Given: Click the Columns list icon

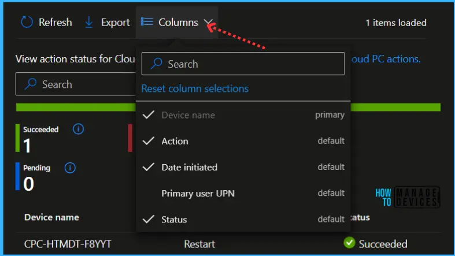Looking at the screenshot, I should click(x=147, y=22).
